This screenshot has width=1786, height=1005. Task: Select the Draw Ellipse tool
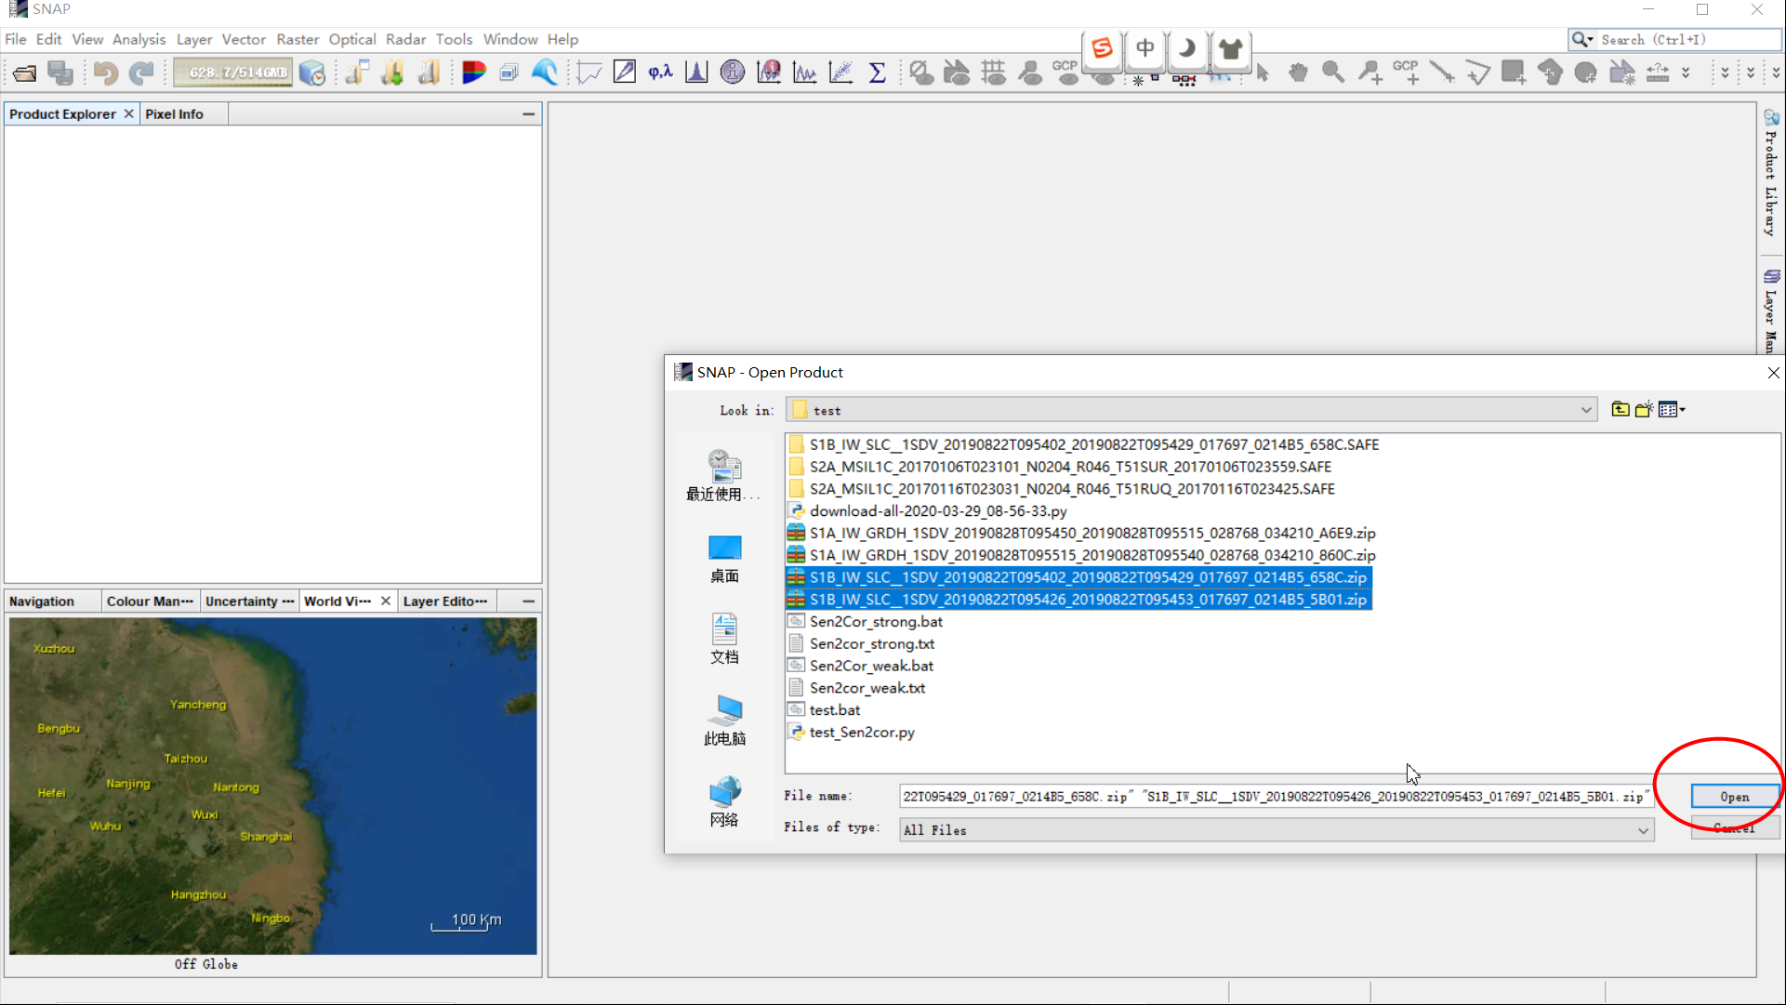point(1586,73)
